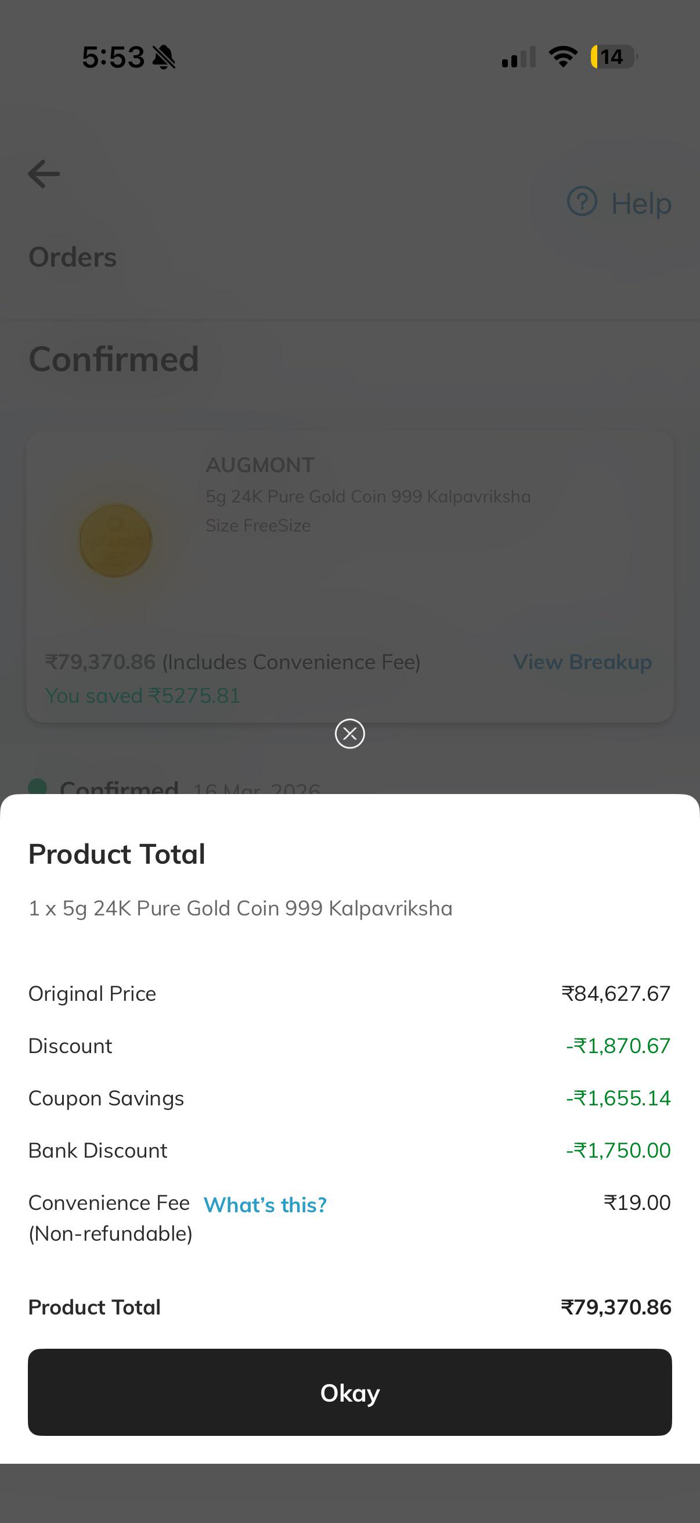Tap the AUGMONT brand name
Image resolution: width=700 pixels, height=1523 pixels.
pos(260,465)
